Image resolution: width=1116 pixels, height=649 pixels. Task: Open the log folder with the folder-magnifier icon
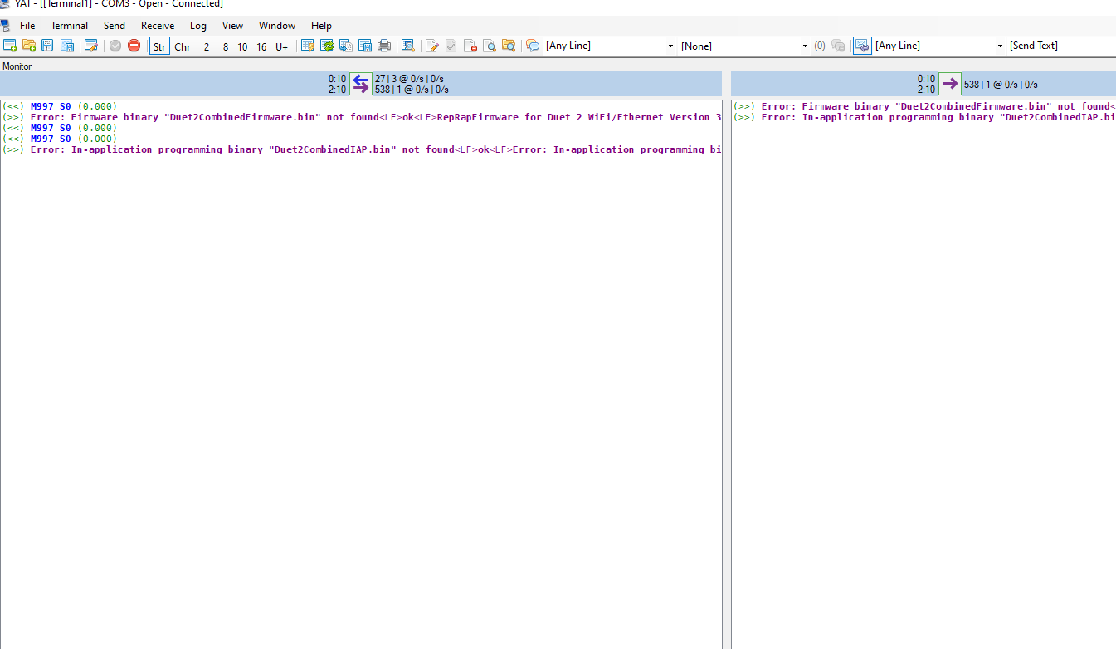click(x=509, y=46)
